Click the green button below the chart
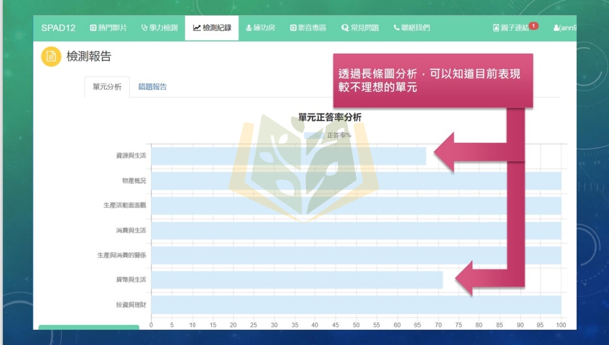 [88, 327]
